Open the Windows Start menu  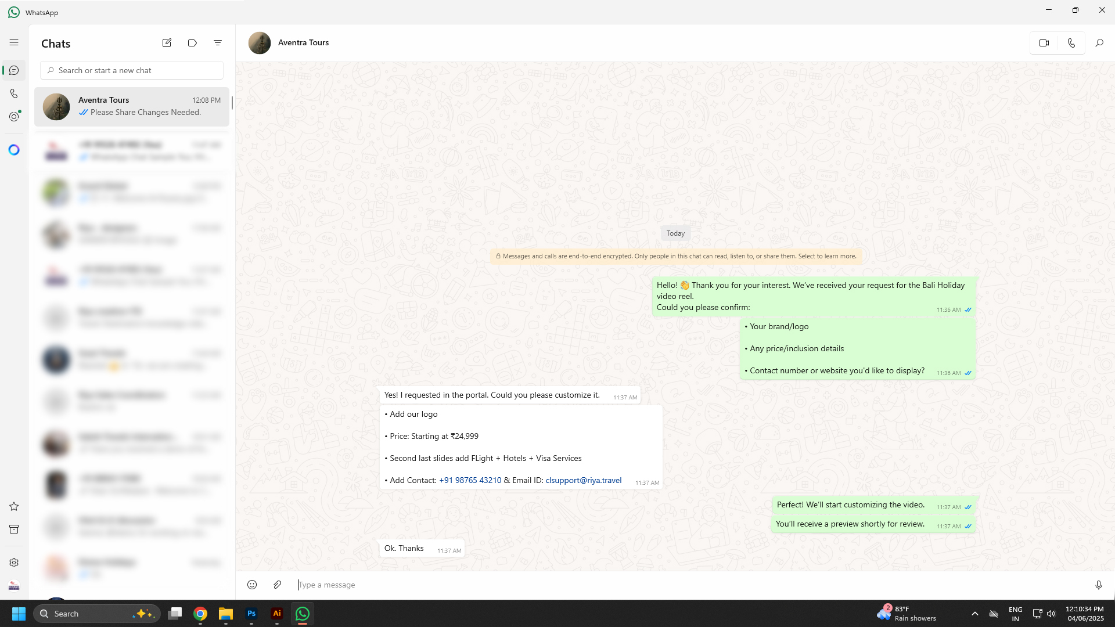click(x=19, y=614)
